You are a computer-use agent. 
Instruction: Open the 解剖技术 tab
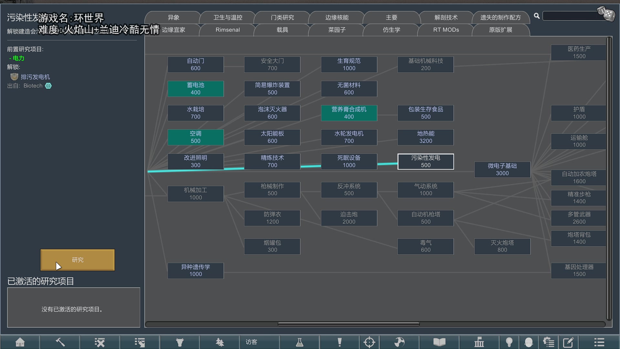coord(446,17)
